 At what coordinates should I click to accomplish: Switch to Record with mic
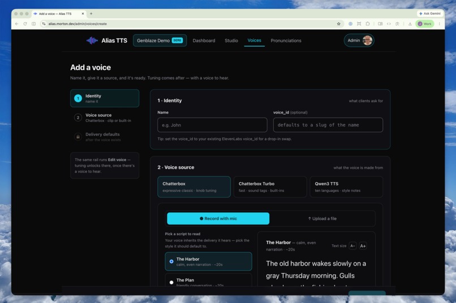218,218
